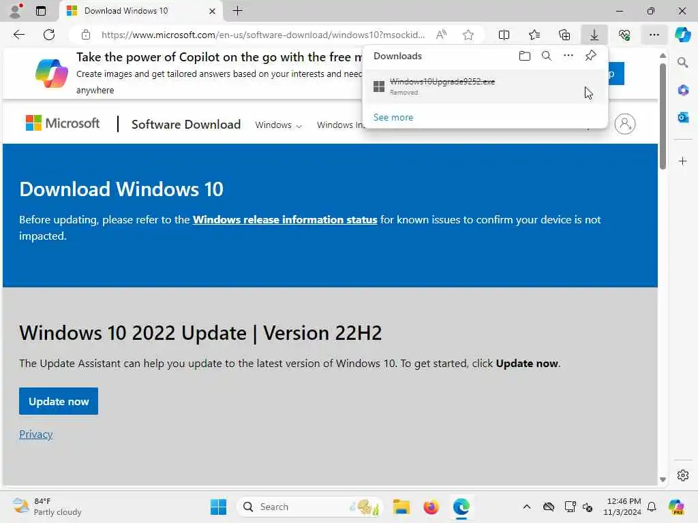Open Copilot icon in Edge toolbar
698x523 pixels.
click(x=682, y=35)
